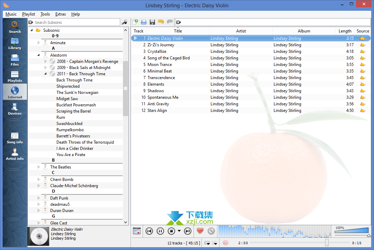The width and height of the screenshot is (374, 250).
Task: Open the Playlists sidebar tab
Action: 15,76
